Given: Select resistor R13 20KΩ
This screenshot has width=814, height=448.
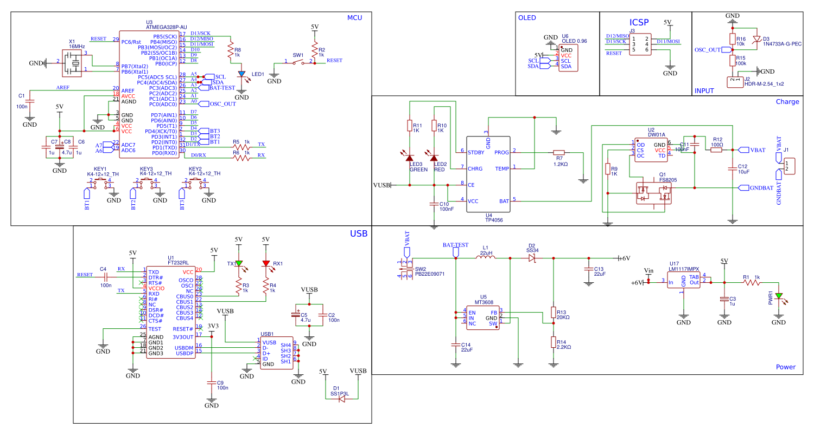Looking at the screenshot, I should tap(554, 313).
